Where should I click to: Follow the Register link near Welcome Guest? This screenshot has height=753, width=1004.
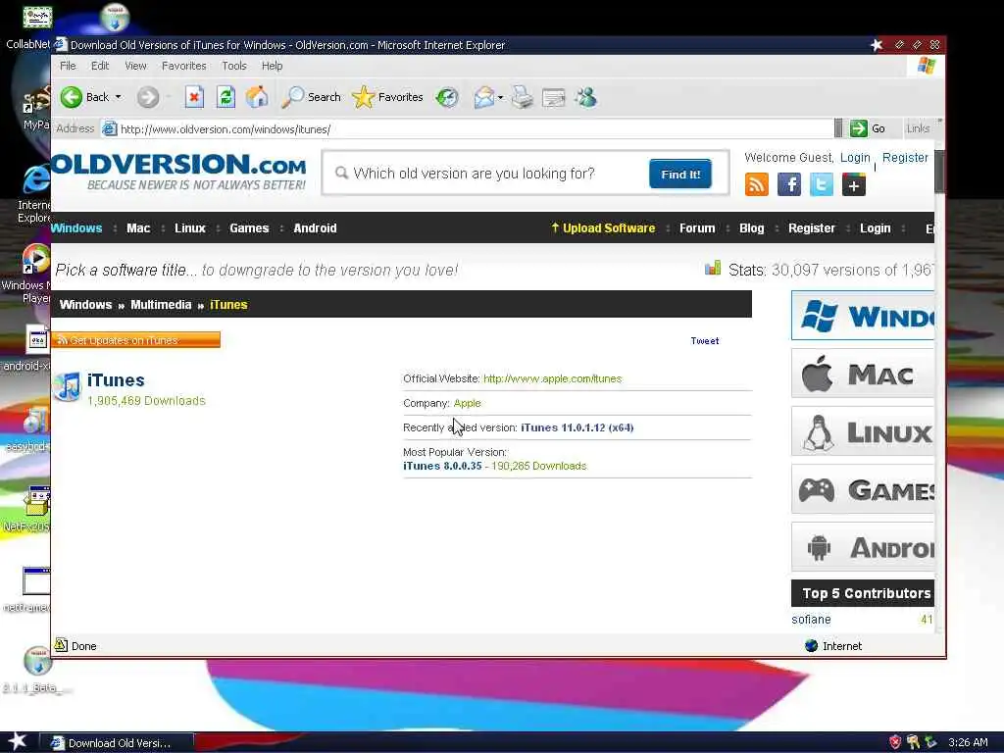(x=905, y=158)
